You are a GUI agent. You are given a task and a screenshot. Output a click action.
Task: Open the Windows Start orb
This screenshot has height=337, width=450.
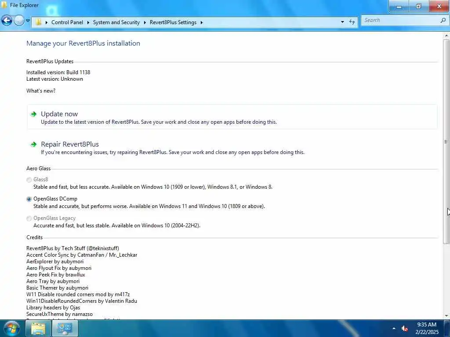pyautogui.click(x=12, y=328)
